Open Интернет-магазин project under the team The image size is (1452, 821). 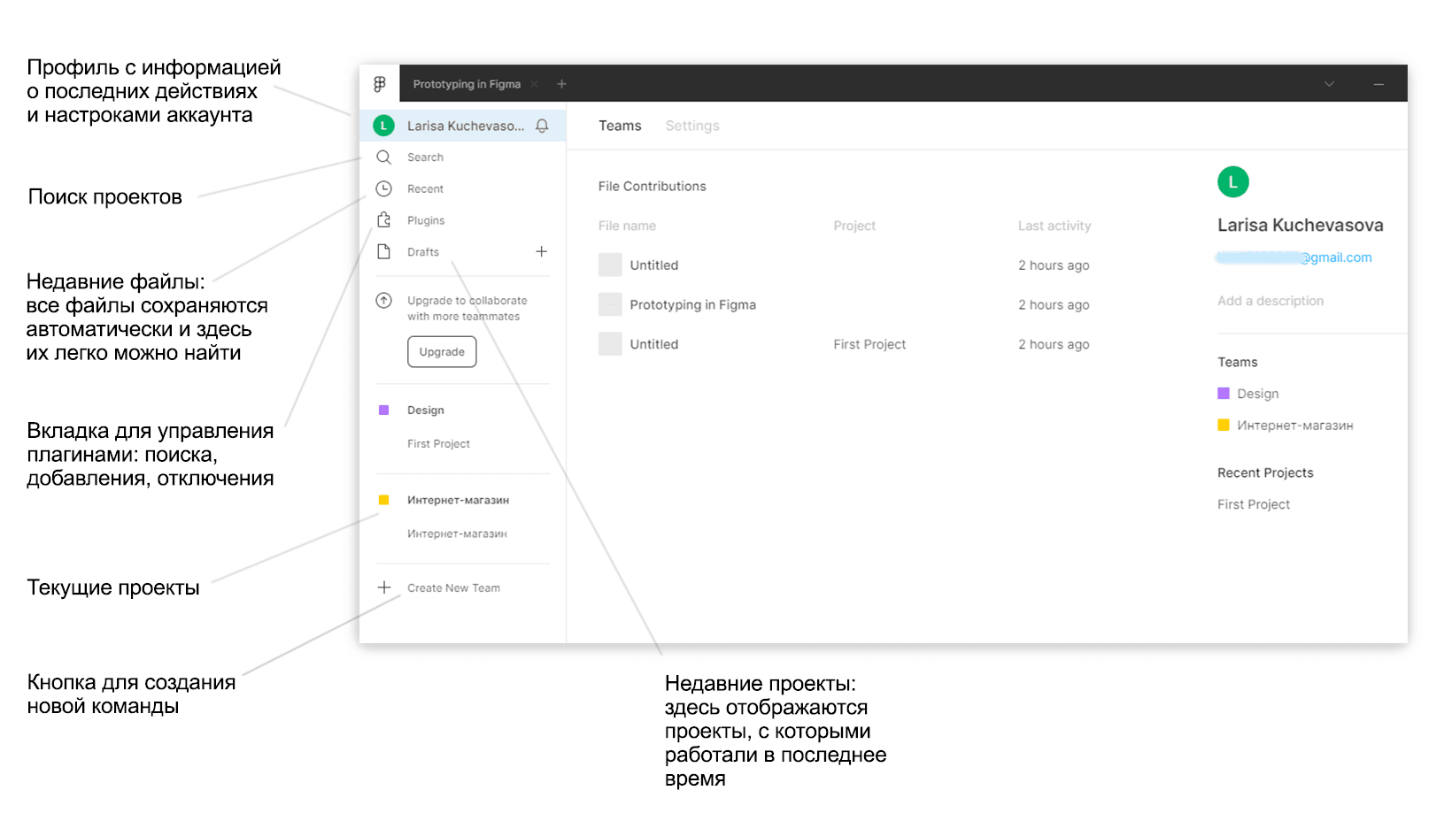(x=457, y=534)
